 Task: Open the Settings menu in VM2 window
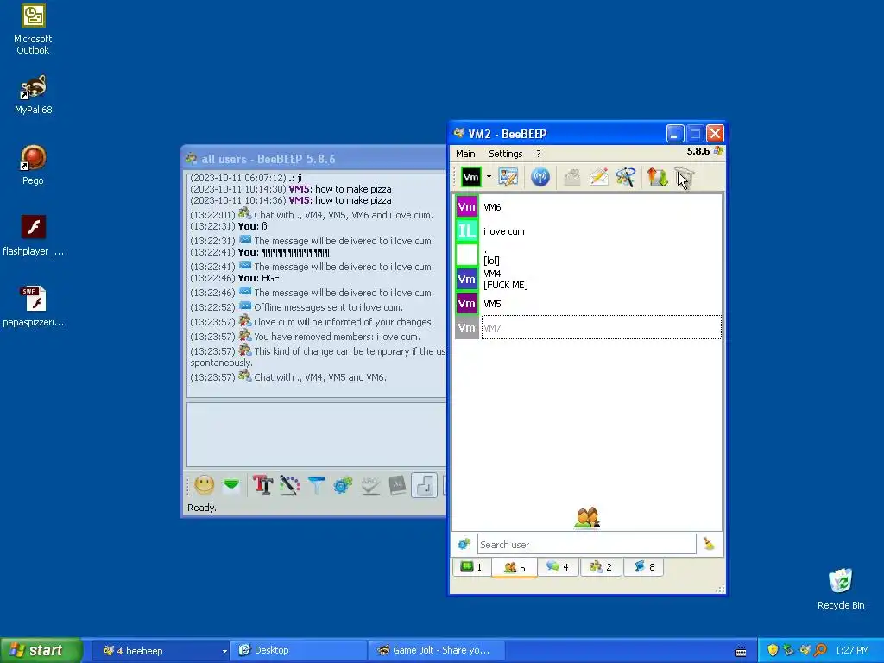coord(505,154)
